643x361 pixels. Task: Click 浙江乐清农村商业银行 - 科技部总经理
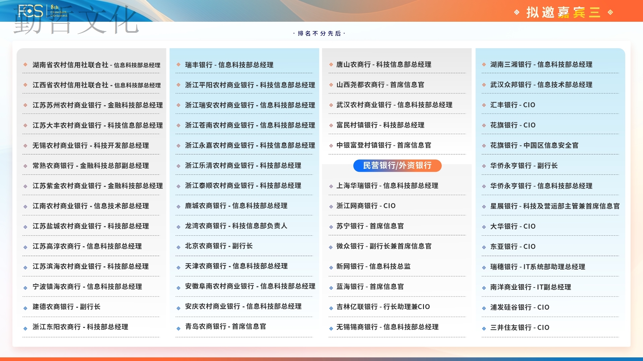[243, 165]
